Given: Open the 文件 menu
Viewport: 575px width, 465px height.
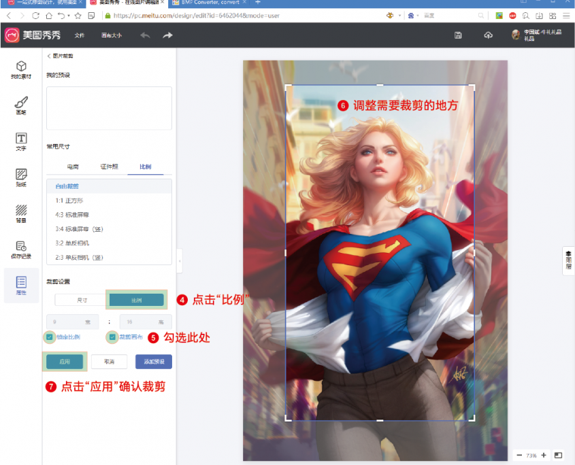Looking at the screenshot, I should click(80, 35).
